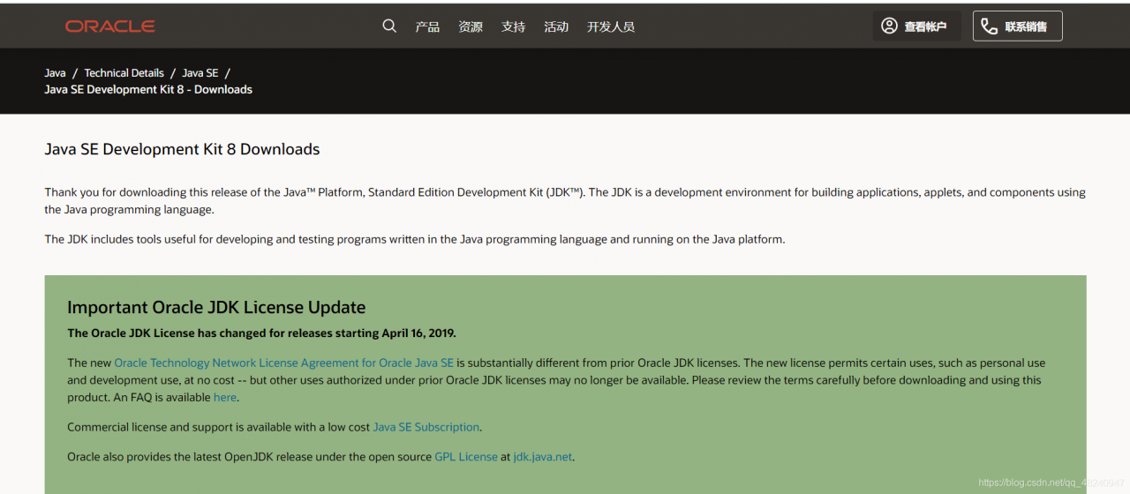1130x494 pixels.
Task: Click the 查看帐户 button
Action: click(x=916, y=26)
